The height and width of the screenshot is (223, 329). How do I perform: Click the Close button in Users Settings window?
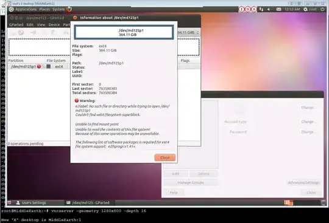(311, 193)
